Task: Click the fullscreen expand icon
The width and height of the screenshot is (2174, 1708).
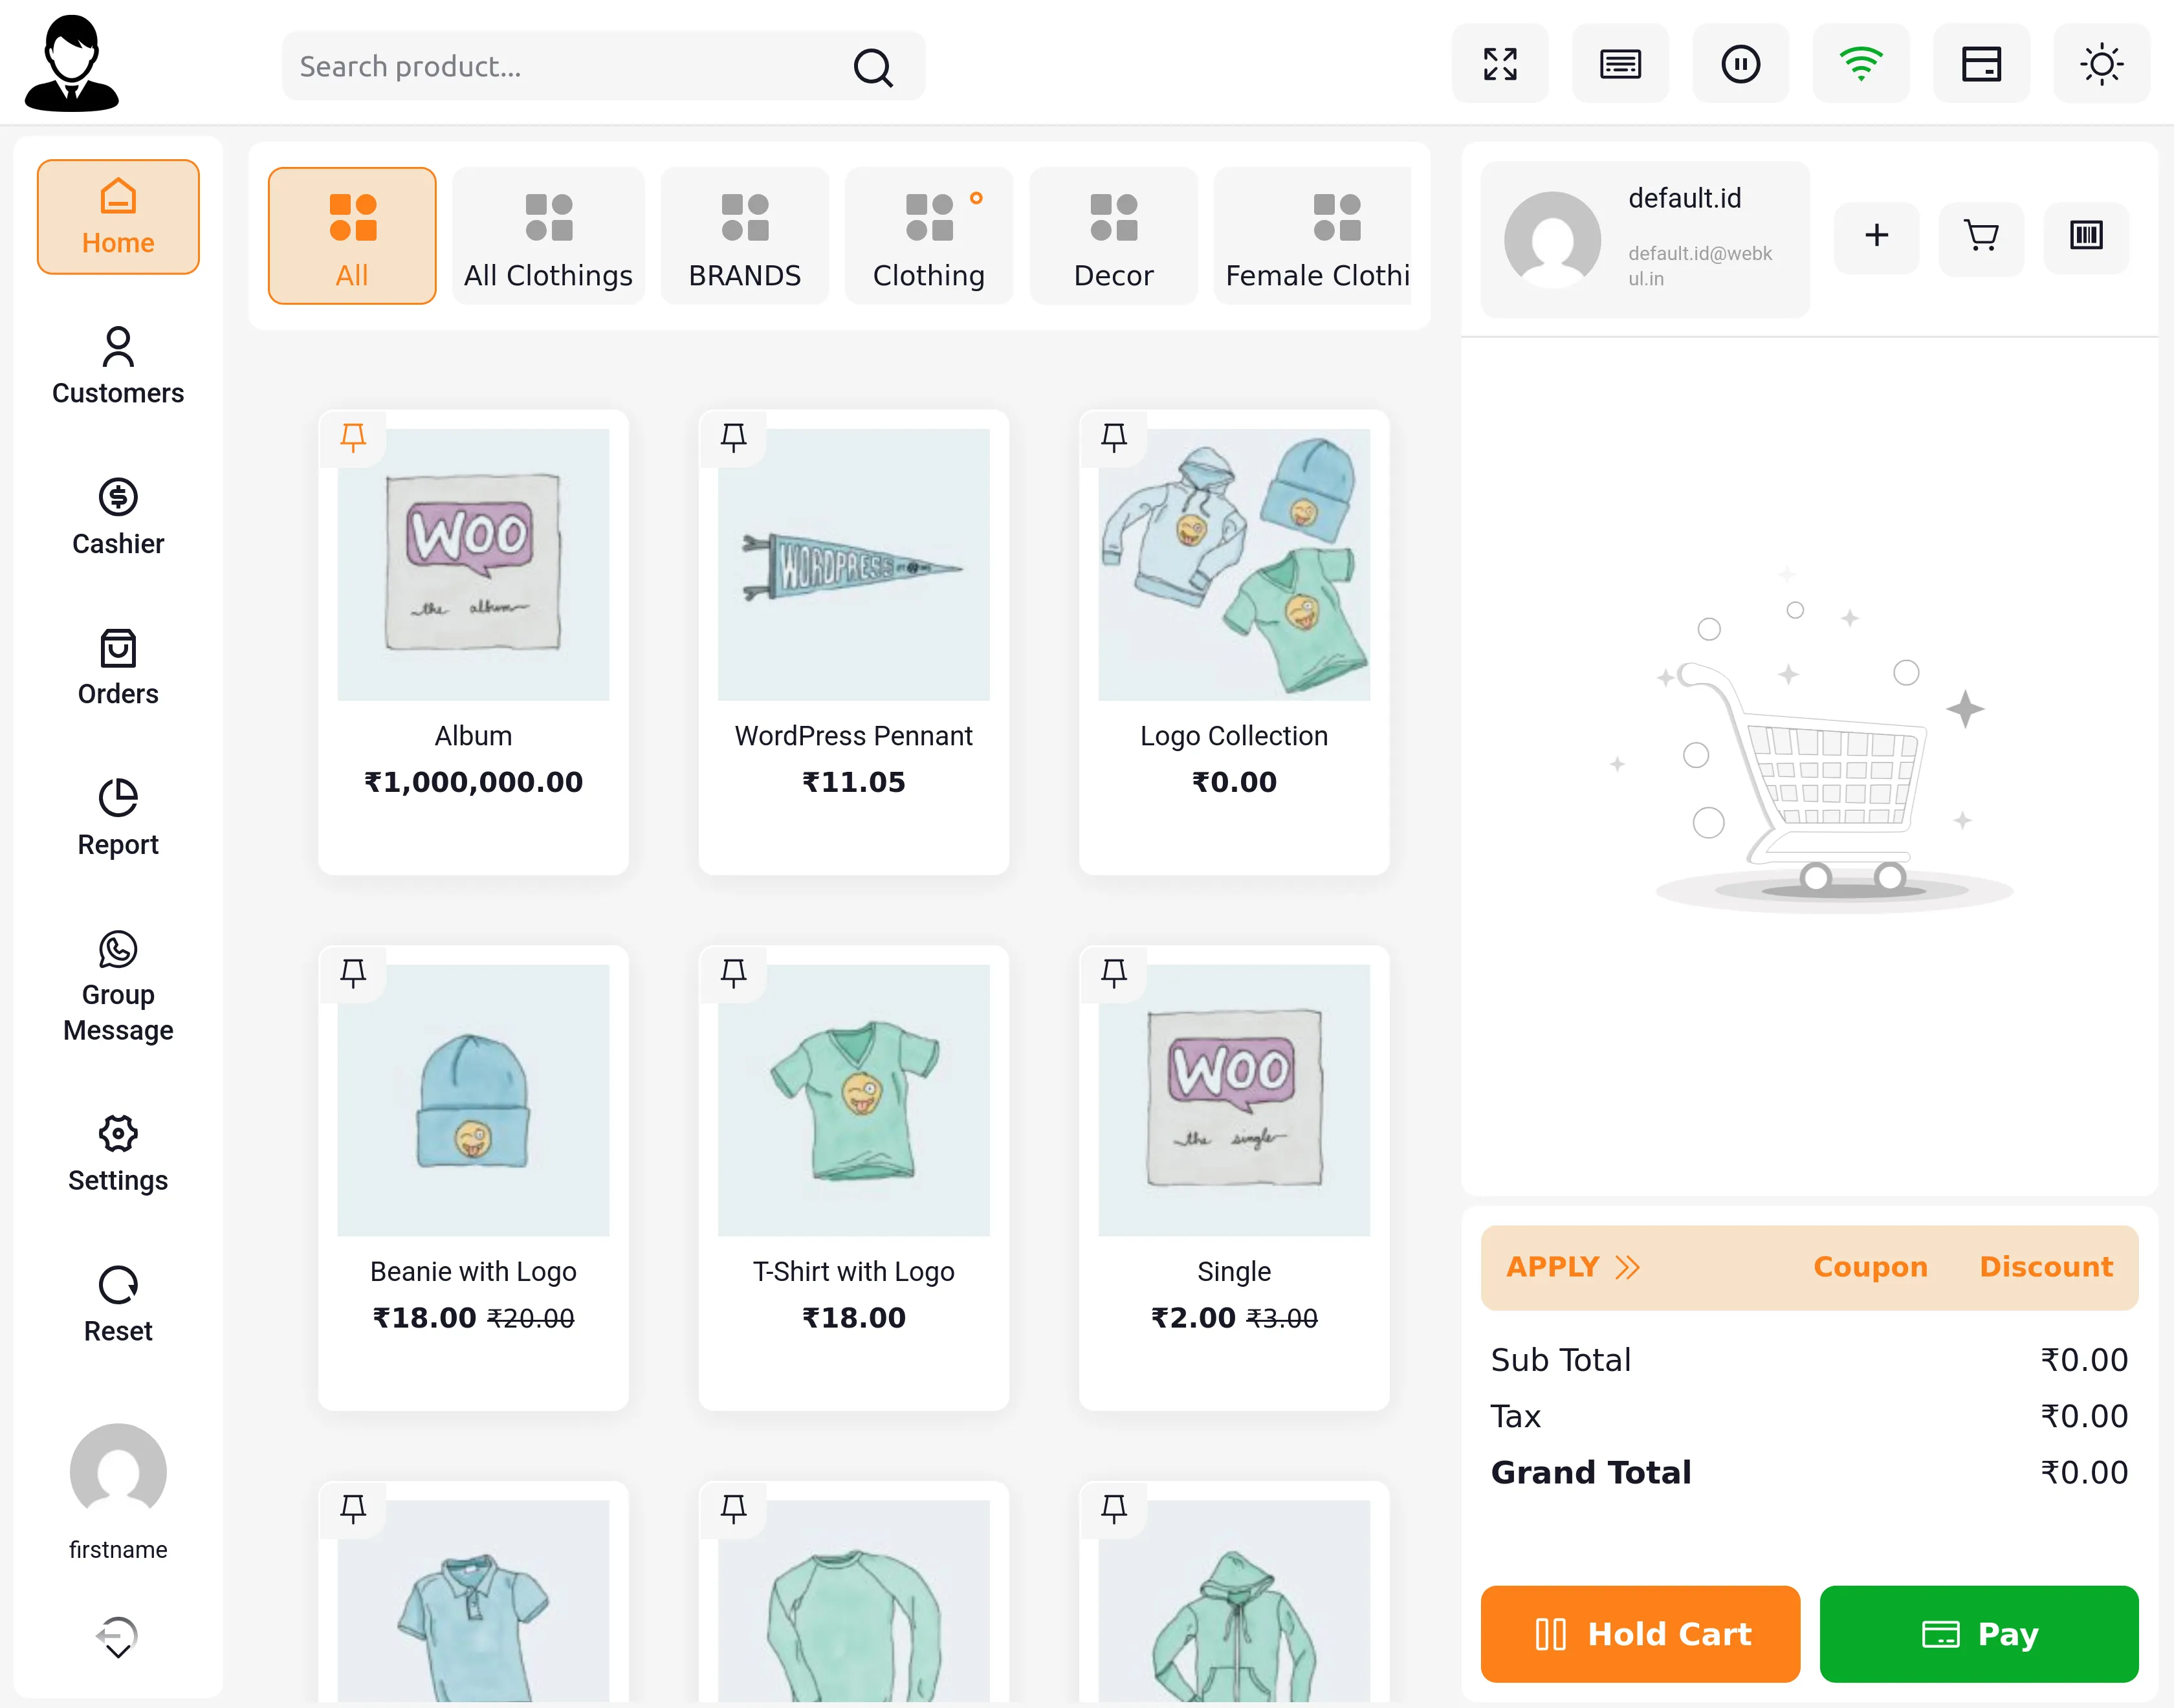Action: 1499,64
